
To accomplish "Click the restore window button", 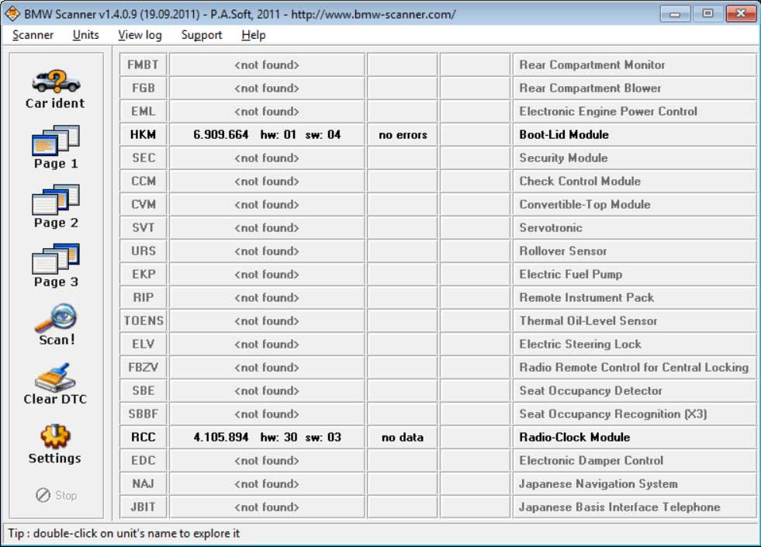I will click(707, 12).
